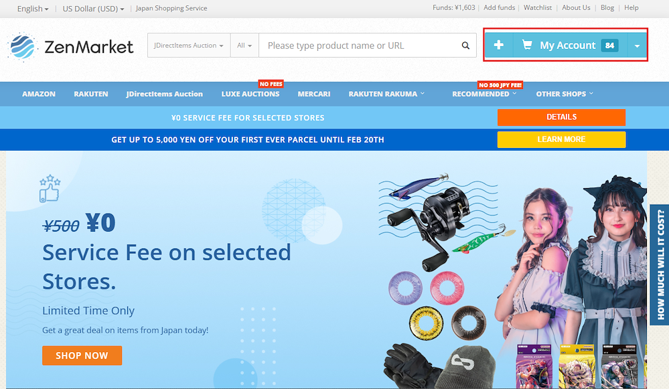Open the Rakuten nav tab

91,94
